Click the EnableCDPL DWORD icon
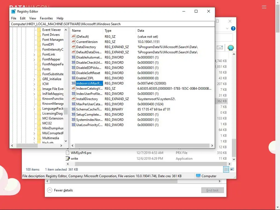This screenshot has height=210, width=280. pyautogui.click(x=73, y=78)
